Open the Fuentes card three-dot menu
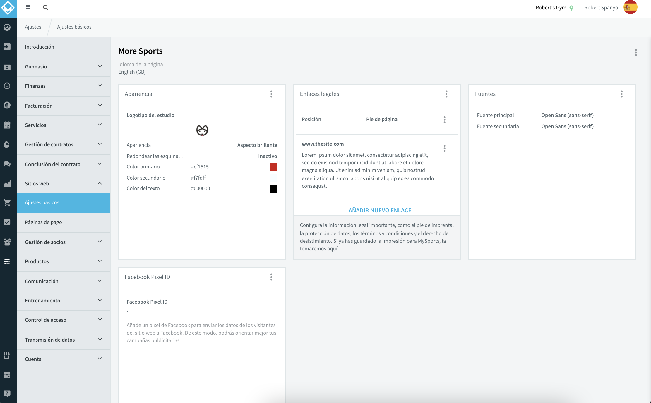Screen dimensions: 651x403 pyautogui.click(x=622, y=94)
